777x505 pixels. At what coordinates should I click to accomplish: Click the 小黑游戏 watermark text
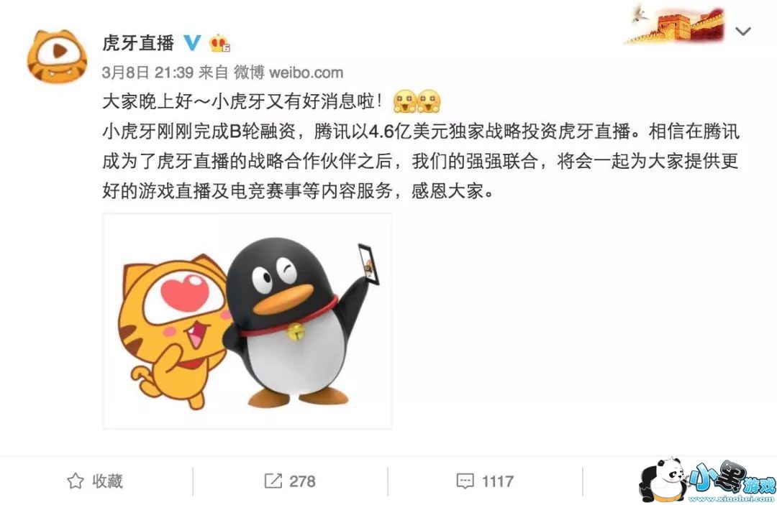733,477
